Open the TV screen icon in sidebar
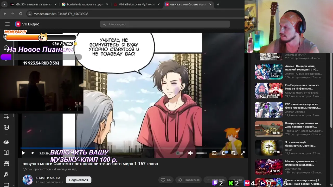 click(7, 185)
